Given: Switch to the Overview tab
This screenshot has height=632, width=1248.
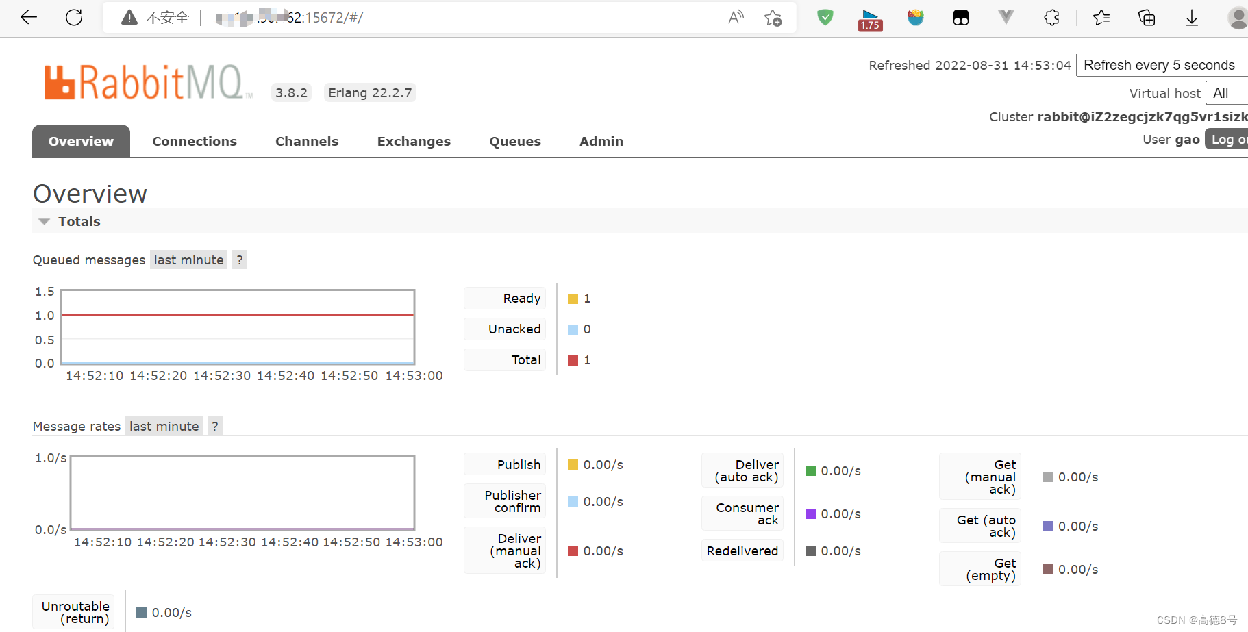Looking at the screenshot, I should [x=81, y=141].
